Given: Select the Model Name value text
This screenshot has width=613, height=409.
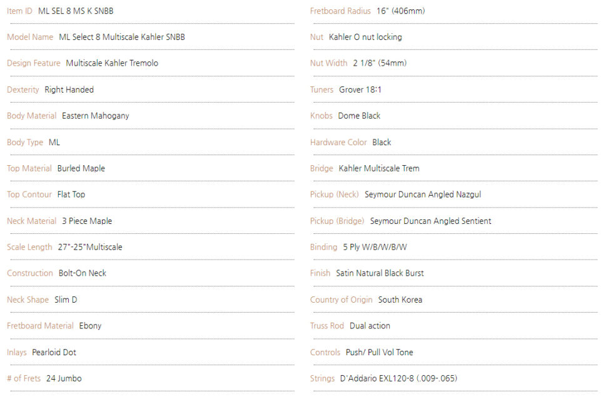Looking at the screenshot, I should [122, 37].
